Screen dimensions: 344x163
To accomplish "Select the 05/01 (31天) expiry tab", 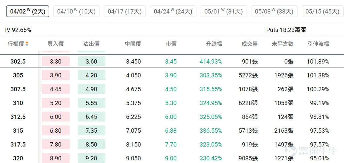I will click(x=224, y=11).
